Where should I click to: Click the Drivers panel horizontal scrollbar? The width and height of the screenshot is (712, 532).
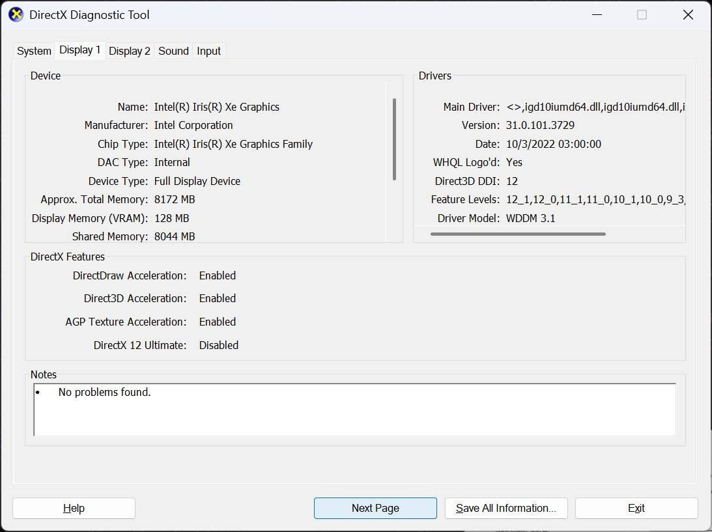click(x=518, y=234)
